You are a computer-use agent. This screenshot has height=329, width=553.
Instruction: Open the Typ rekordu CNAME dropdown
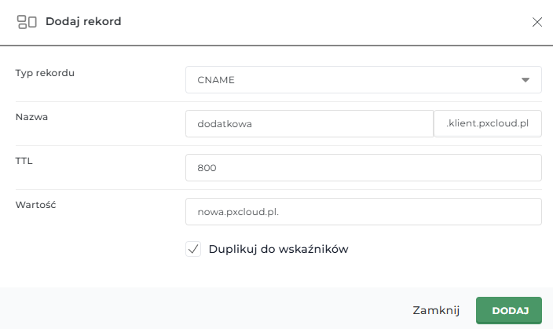click(x=363, y=80)
